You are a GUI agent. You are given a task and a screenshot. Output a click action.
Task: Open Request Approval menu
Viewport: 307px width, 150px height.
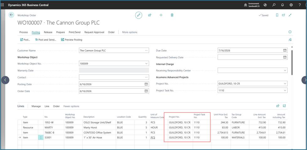(x=94, y=32)
